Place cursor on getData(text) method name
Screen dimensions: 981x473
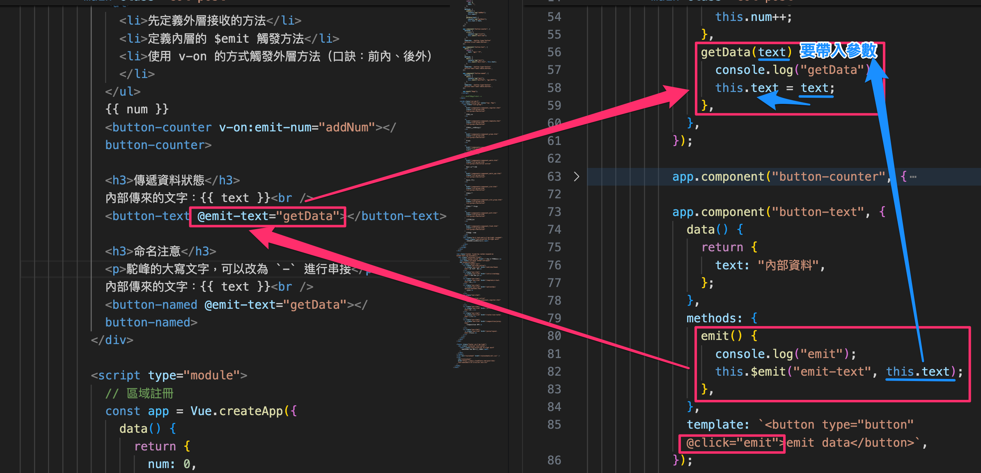pos(725,52)
